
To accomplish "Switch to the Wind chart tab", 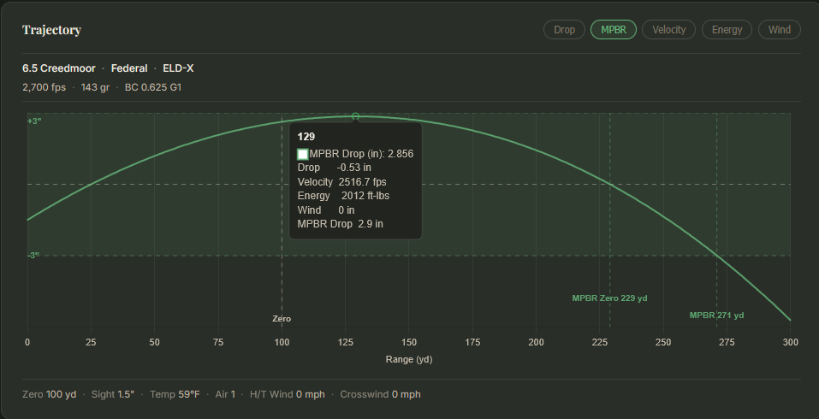I will [x=780, y=30].
